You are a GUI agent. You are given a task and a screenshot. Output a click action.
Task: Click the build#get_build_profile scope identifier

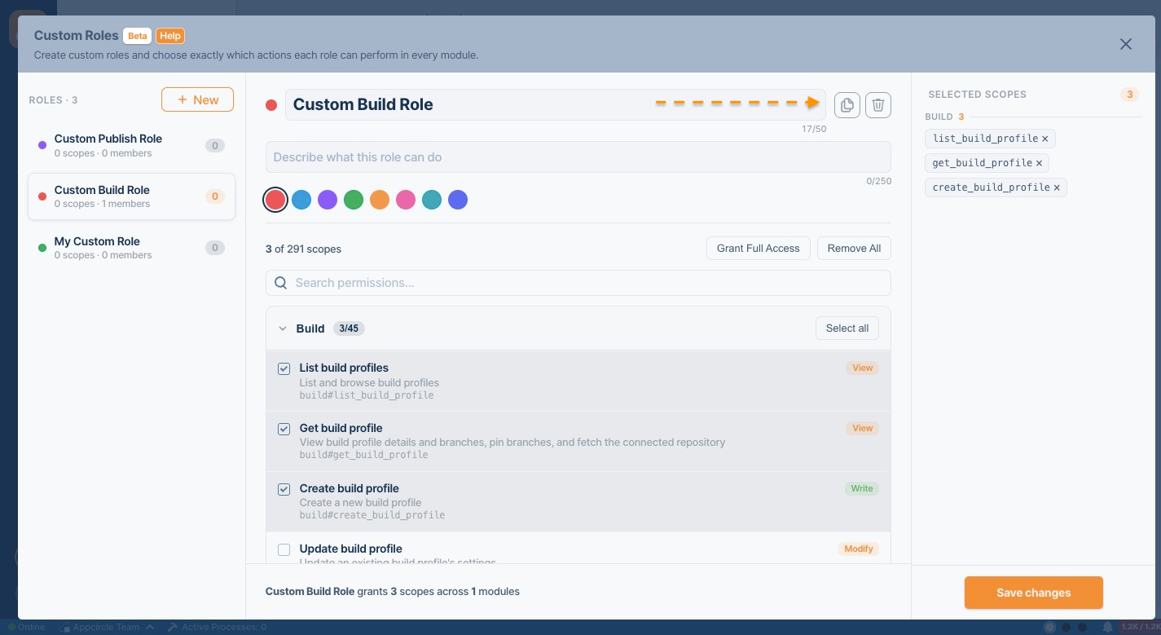[x=364, y=455]
